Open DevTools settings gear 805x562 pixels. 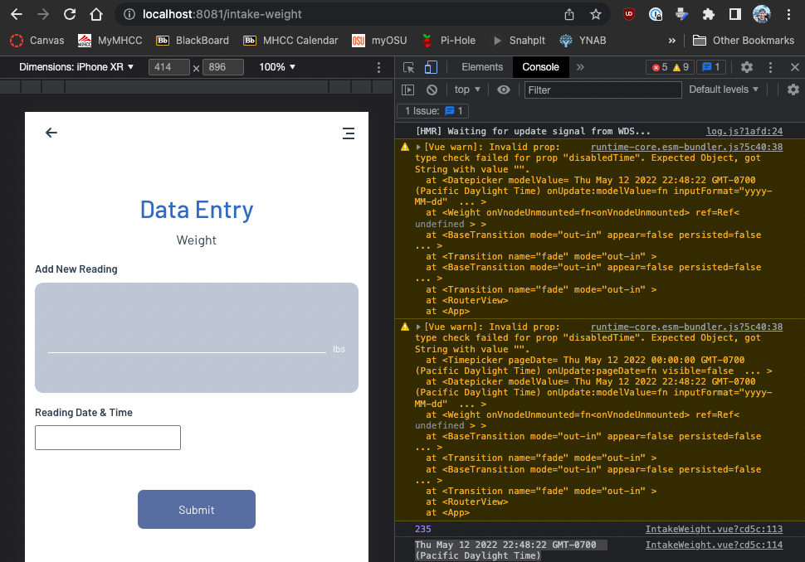click(x=747, y=67)
